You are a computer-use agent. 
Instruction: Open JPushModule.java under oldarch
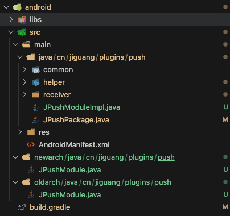click(69, 195)
